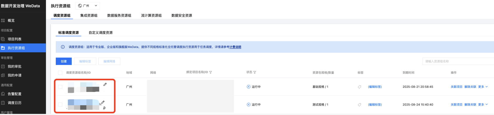Toggle the select-all checkbox in table header
This screenshot has width=494, height=115.
click(60, 73)
